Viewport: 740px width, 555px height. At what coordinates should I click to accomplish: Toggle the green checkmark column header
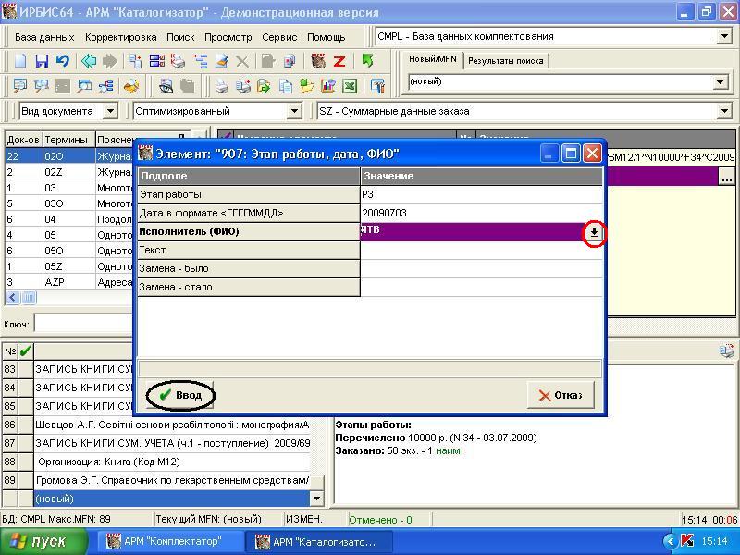[26, 351]
